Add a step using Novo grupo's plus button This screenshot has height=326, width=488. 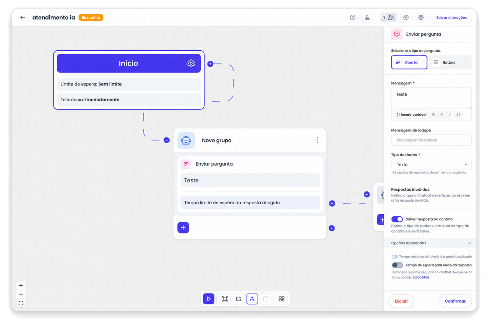pos(183,227)
